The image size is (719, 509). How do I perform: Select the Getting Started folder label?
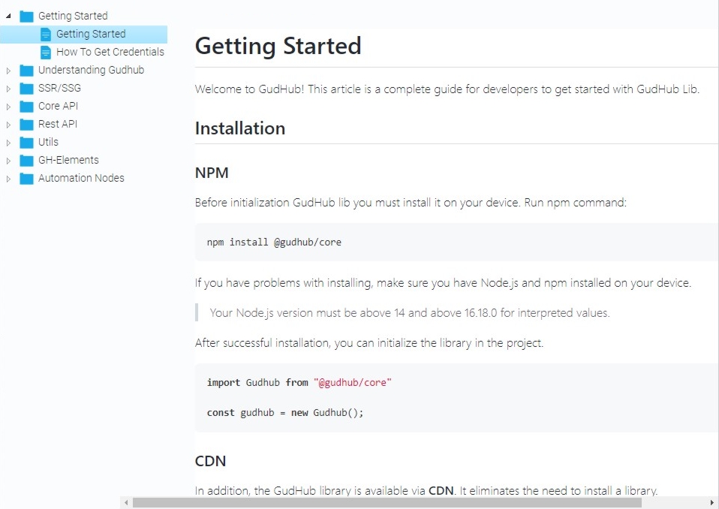point(73,16)
